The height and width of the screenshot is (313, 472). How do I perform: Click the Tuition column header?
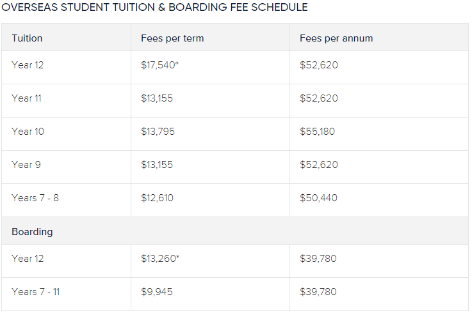(x=27, y=38)
